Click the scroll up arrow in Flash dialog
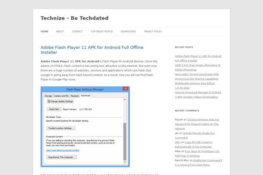Image resolution: width=263 pixels, height=175 pixels. coord(124,99)
